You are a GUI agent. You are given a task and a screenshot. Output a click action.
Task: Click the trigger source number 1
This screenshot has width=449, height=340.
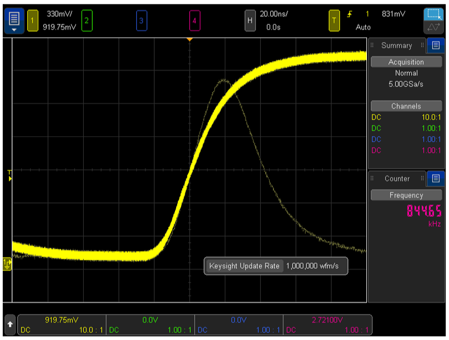pos(368,14)
